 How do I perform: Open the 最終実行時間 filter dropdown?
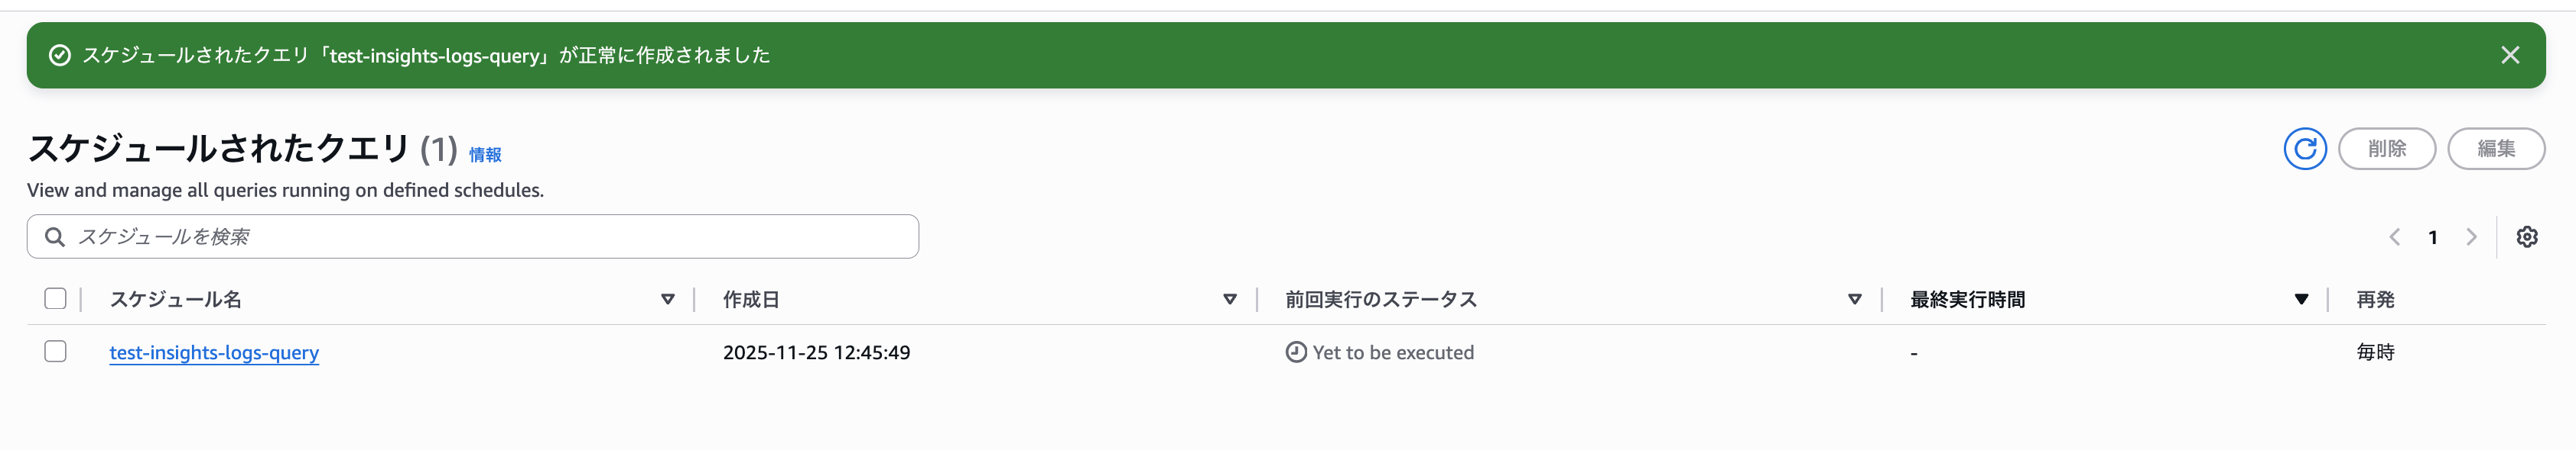[2301, 299]
